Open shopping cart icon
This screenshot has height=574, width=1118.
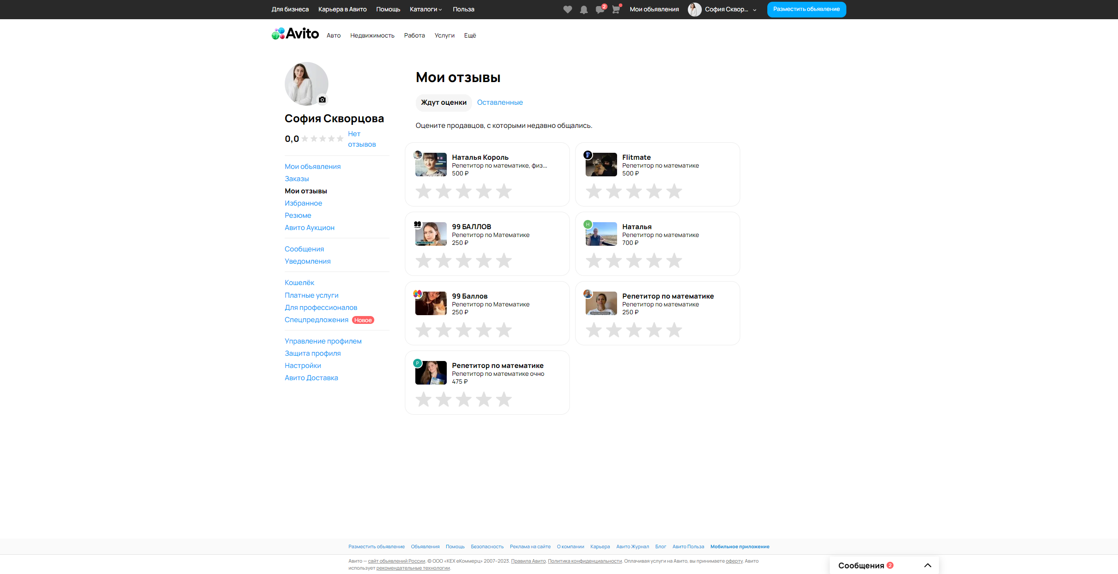click(x=616, y=10)
